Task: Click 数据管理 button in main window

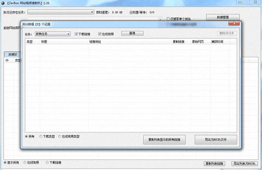Action: [x=223, y=17]
